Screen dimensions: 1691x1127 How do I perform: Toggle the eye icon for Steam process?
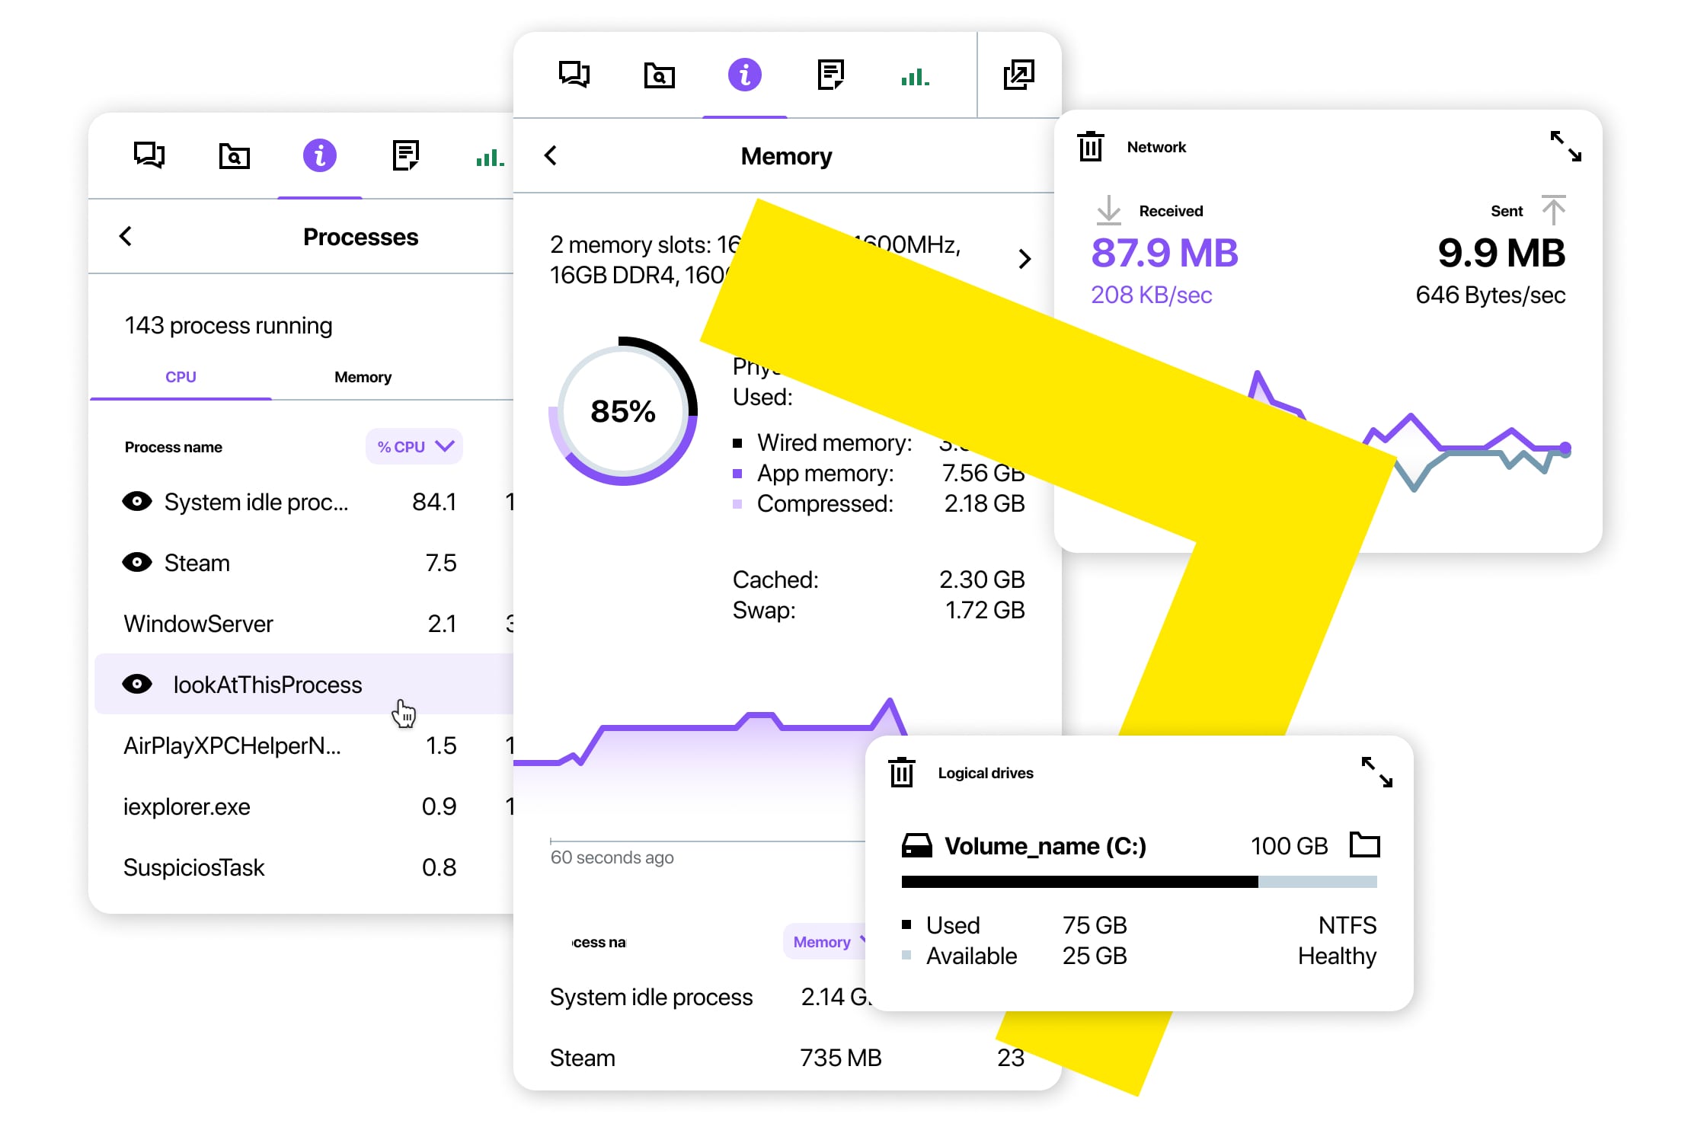[137, 562]
